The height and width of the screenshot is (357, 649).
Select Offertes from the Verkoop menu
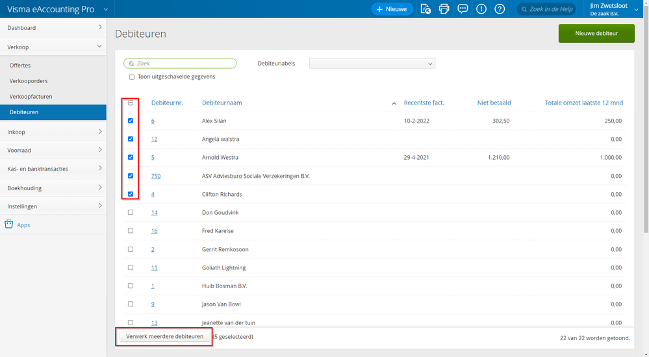point(20,66)
